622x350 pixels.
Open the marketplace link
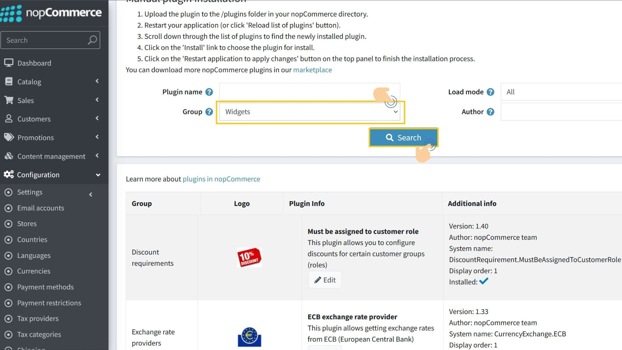(312, 70)
